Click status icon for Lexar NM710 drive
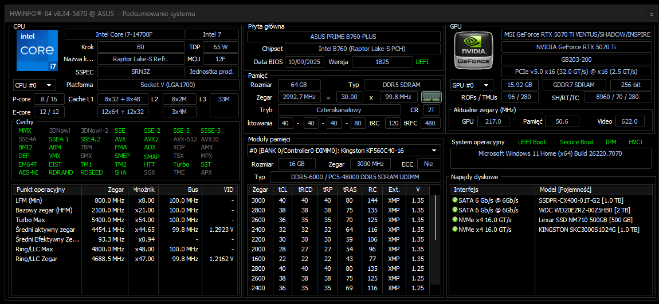 coord(455,219)
